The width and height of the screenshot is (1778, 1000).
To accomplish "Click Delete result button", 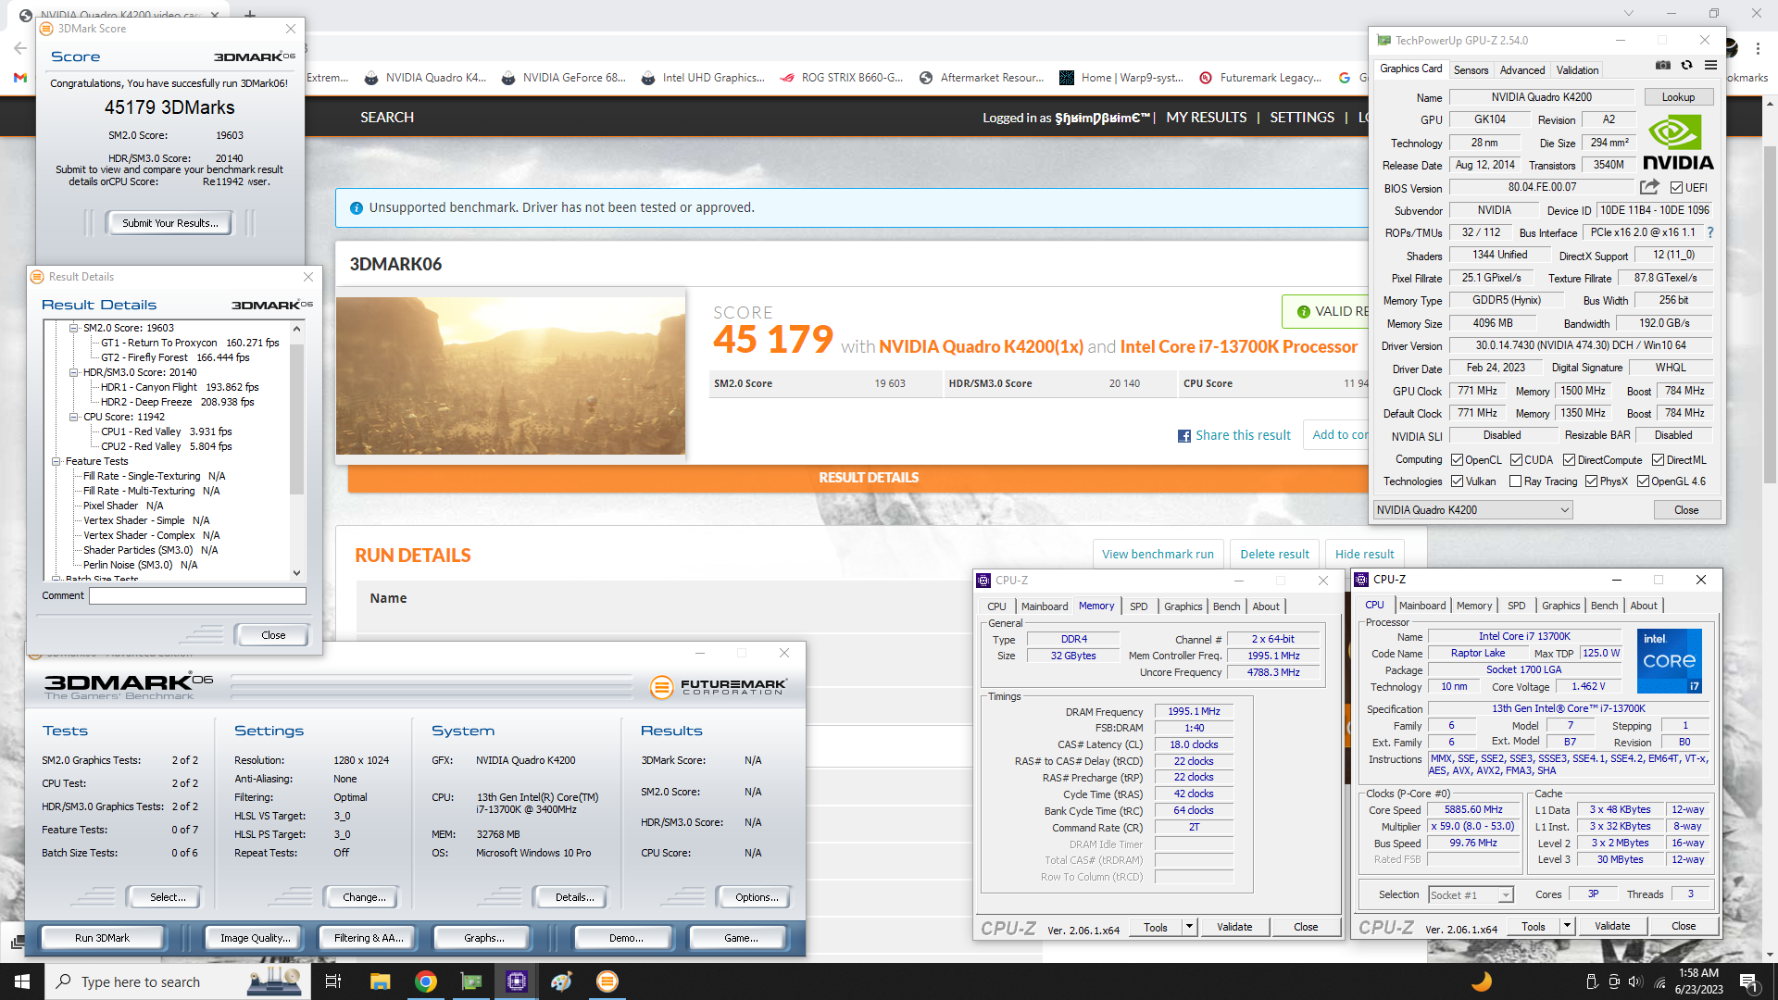I will coord(1274,554).
